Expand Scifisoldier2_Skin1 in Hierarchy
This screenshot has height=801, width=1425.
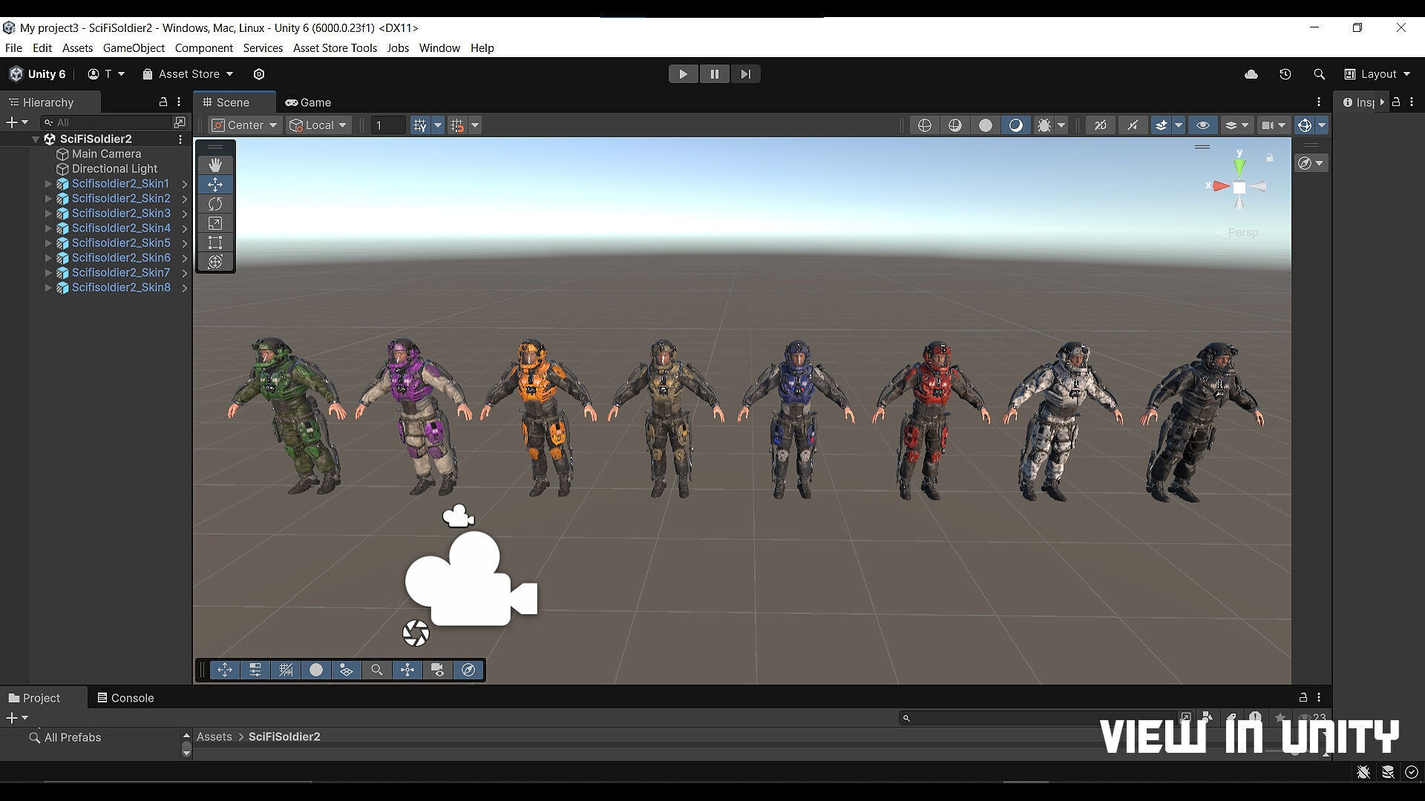[x=48, y=183]
